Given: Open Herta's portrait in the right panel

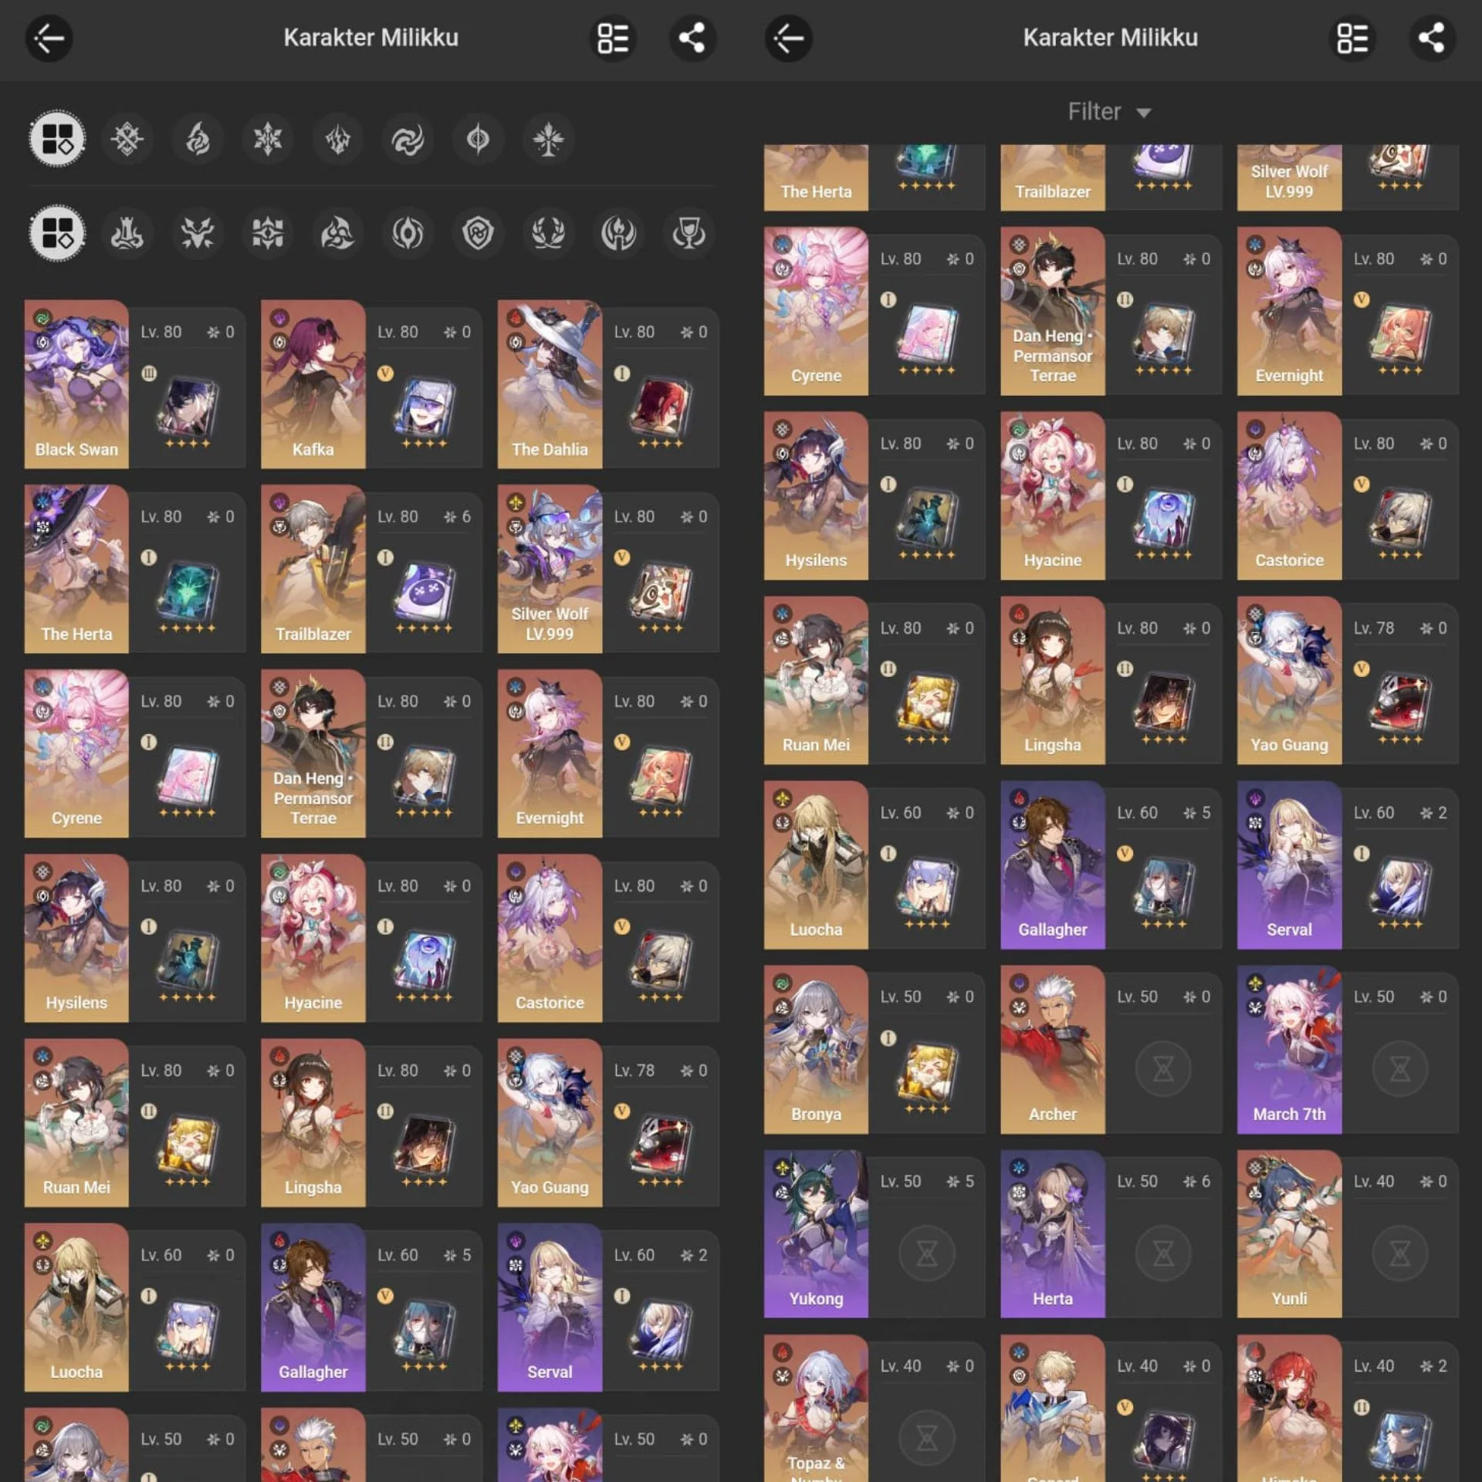Looking at the screenshot, I should click(x=1053, y=1233).
